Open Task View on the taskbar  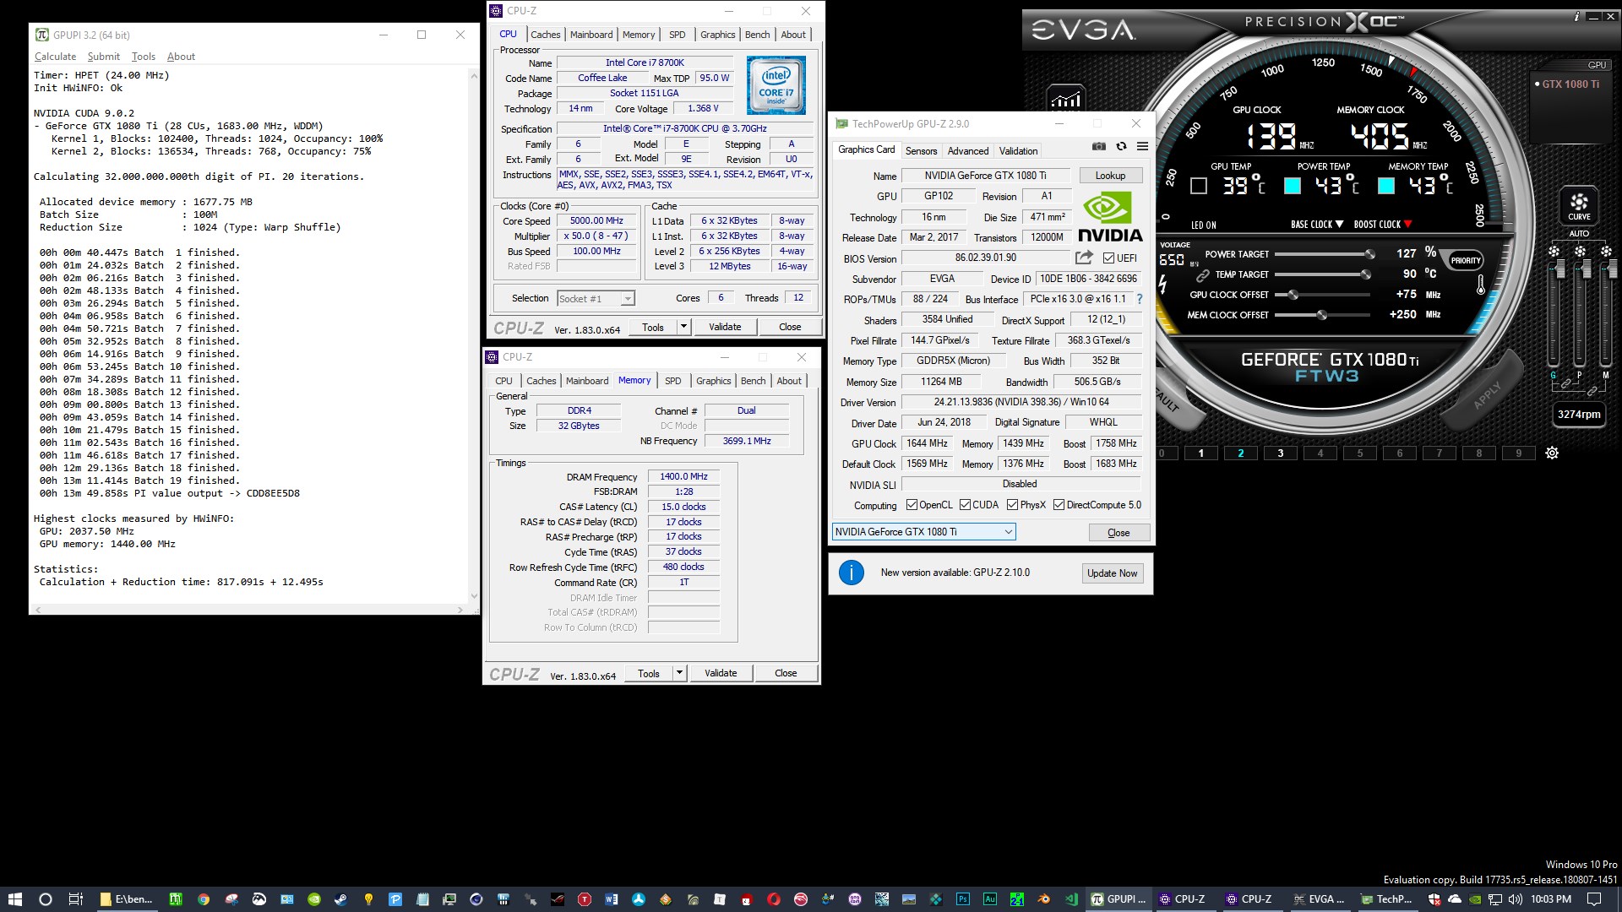(75, 899)
